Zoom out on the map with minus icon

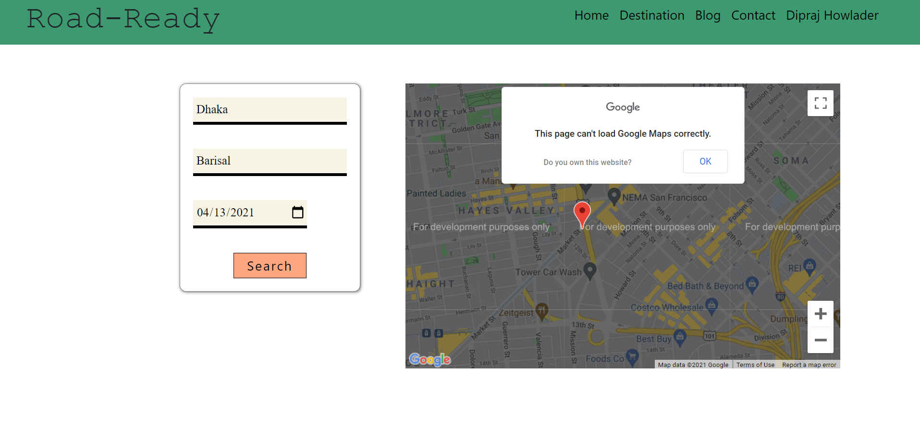(820, 340)
